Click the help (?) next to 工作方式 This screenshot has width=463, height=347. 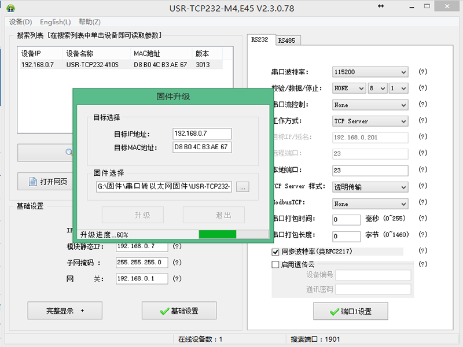click(x=422, y=121)
